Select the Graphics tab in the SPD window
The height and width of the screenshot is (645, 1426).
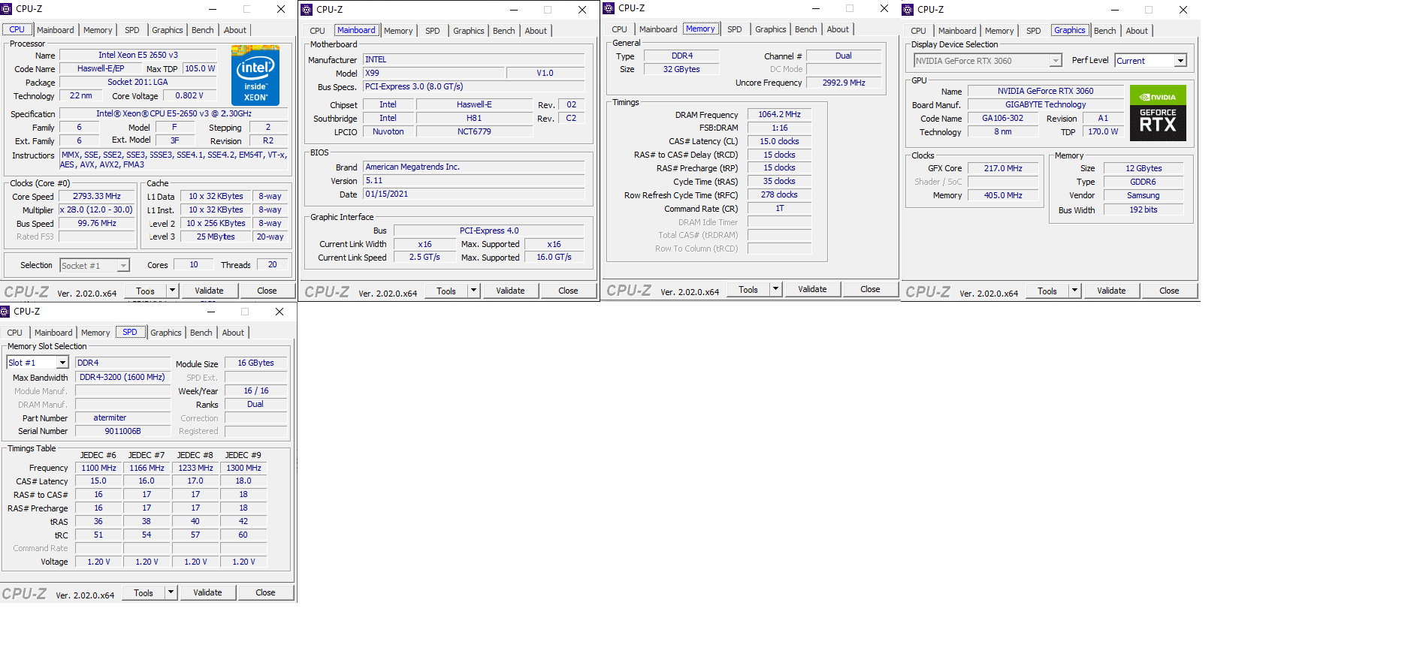pyautogui.click(x=166, y=333)
